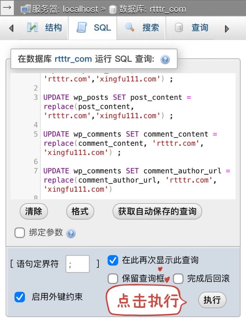
Task: Open help for running SQL query
Action: click(x=165, y=59)
